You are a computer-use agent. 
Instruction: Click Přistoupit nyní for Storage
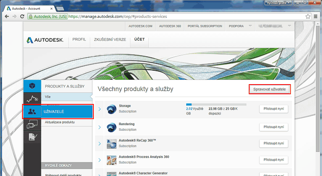coord(274,109)
